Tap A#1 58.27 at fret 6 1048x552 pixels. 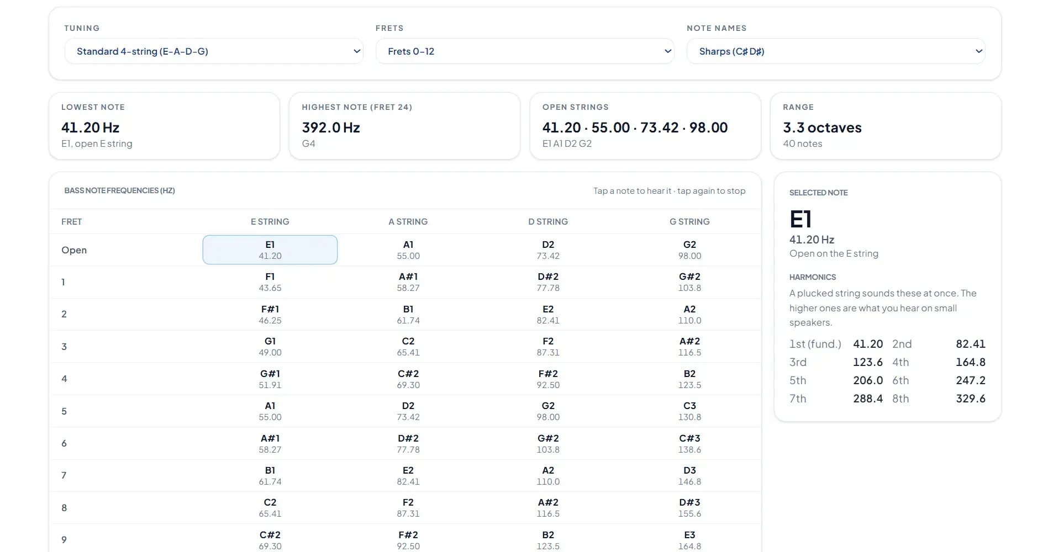pos(270,444)
